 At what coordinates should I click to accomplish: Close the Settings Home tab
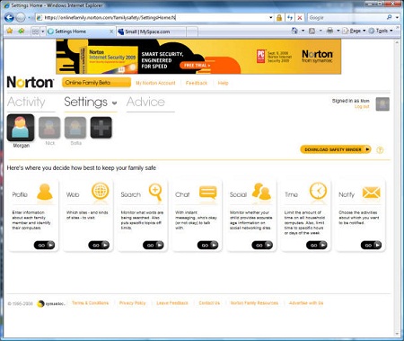pos(111,31)
